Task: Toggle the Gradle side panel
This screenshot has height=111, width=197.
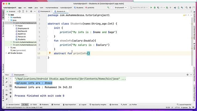Action: click(194, 46)
